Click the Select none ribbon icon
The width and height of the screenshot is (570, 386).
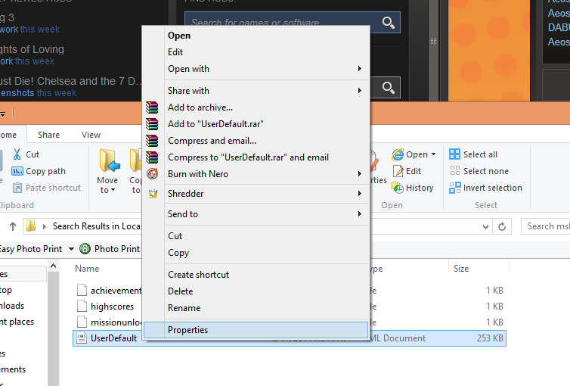tap(454, 171)
